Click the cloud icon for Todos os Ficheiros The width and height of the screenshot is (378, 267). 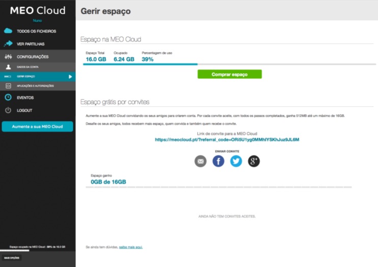tap(8, 31)
